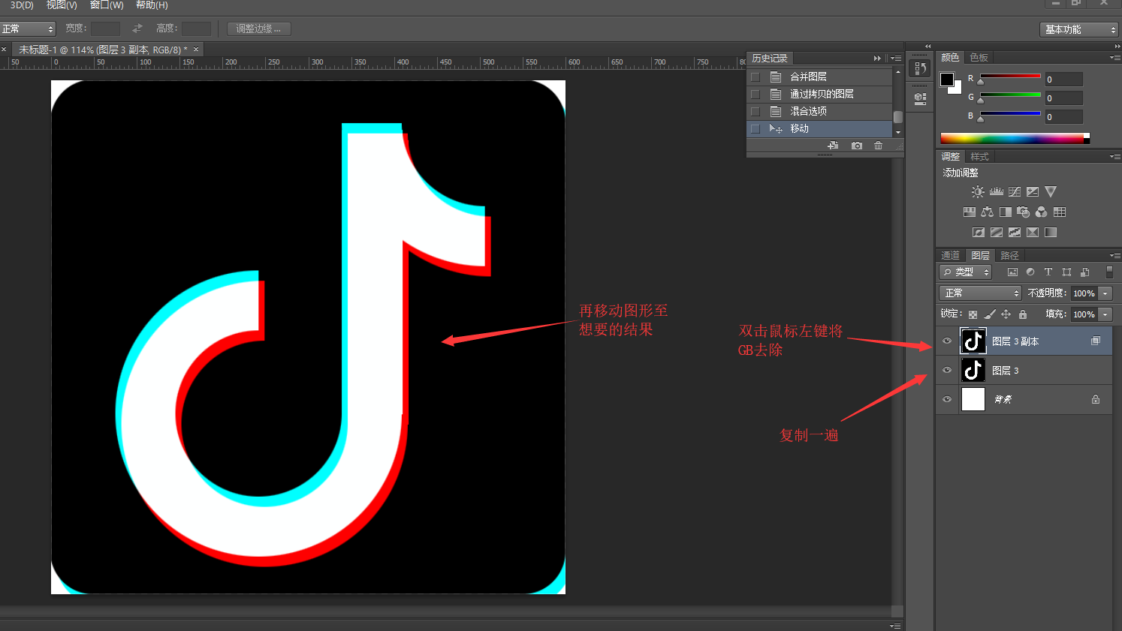This screenshot has height=631, width=1122.
Task: Filter layers by pixel layers icon
Action: 1012,272
